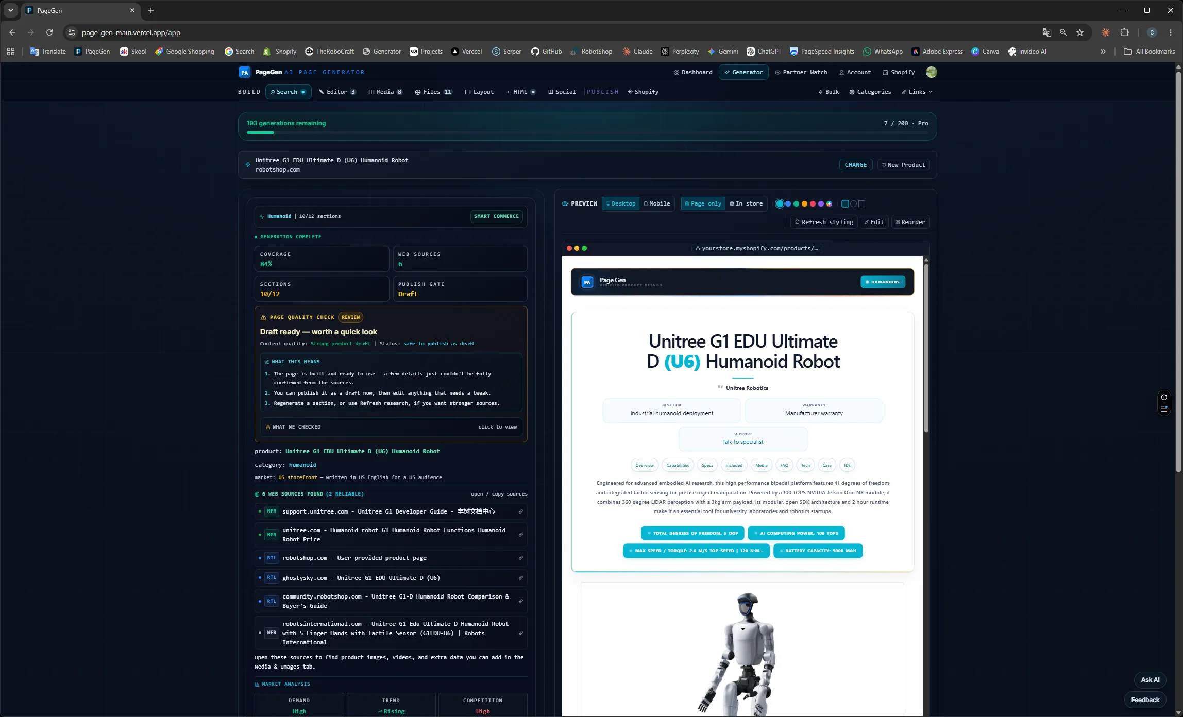Viewport: 1183px width, 717px height.
Task: Click the timer icon on right edge
Action: (1164, 397)
